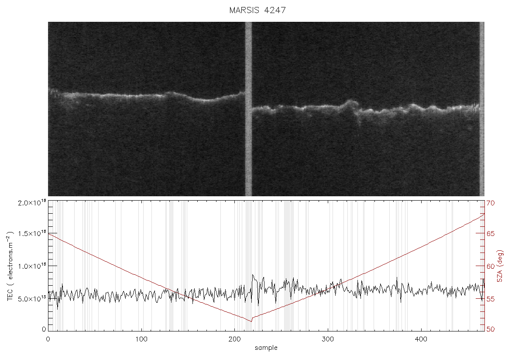Click the x-axis label "sample"
Viewport: 515px width, 362px height.
tap(266, 348)
